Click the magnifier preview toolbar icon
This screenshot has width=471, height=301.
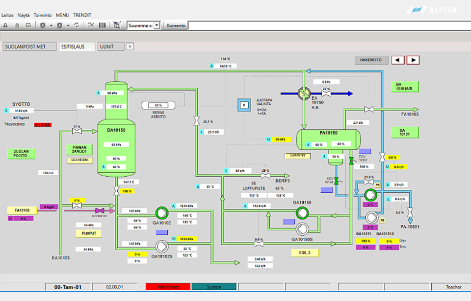(117, 25)
